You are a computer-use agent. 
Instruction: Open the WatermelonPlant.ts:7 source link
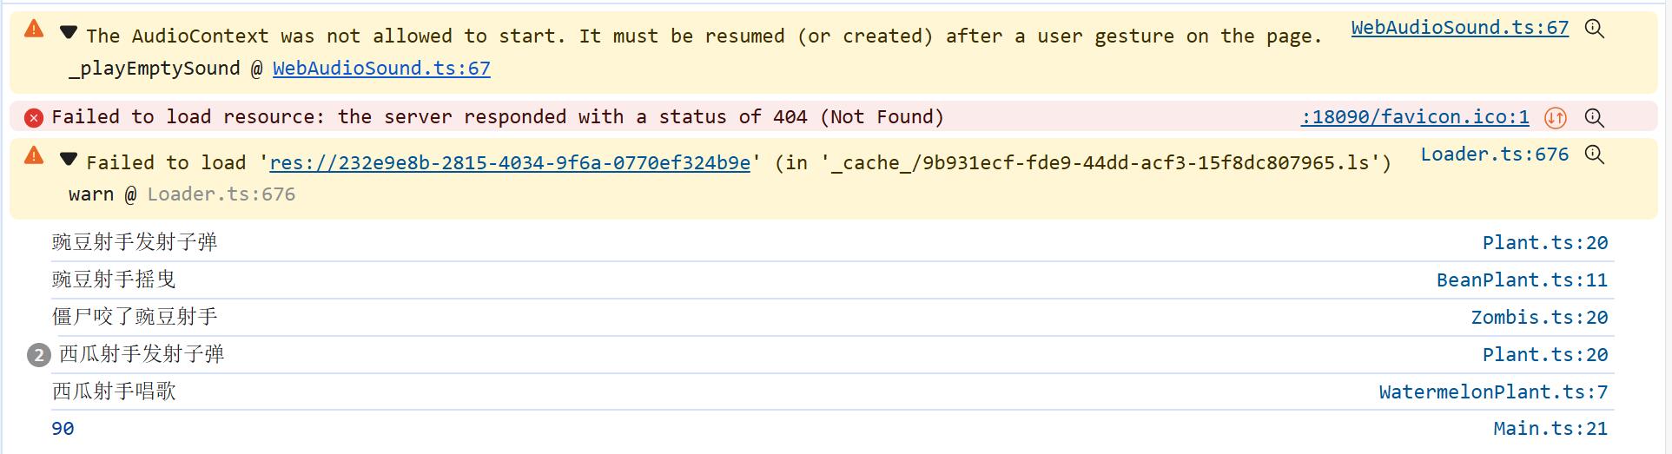click(1493, 392)
